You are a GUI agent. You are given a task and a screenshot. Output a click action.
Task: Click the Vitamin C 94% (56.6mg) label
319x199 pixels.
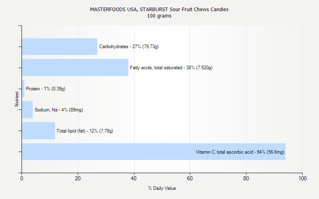[x=240, y=152]
